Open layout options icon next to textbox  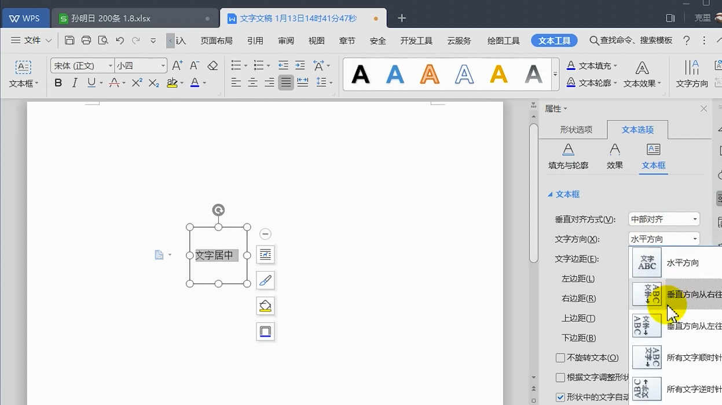click(x=265, y=254)
